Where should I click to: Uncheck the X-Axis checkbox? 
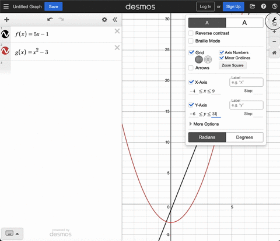point(191,82)
